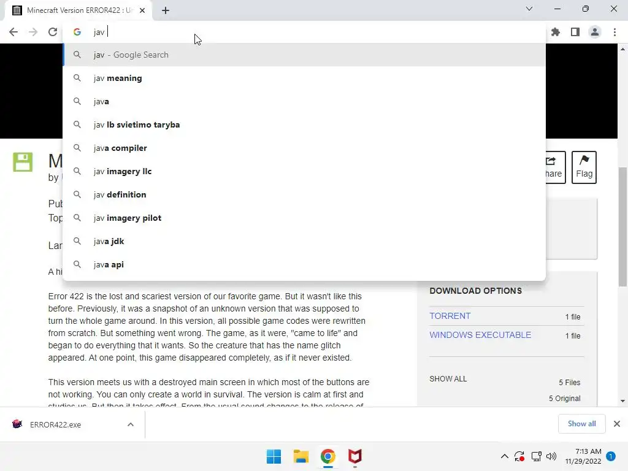Open the WINDOWS EXECUTABLE download link

(x=480, y=335)
